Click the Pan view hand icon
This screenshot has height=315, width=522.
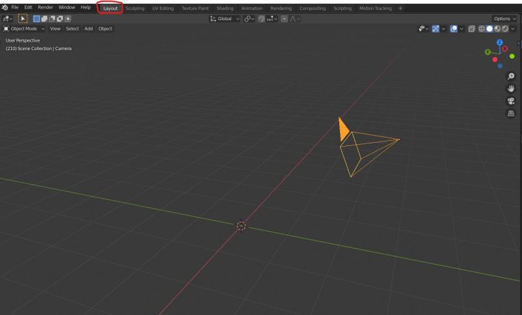pyautogui.click(x=511, y=89)
